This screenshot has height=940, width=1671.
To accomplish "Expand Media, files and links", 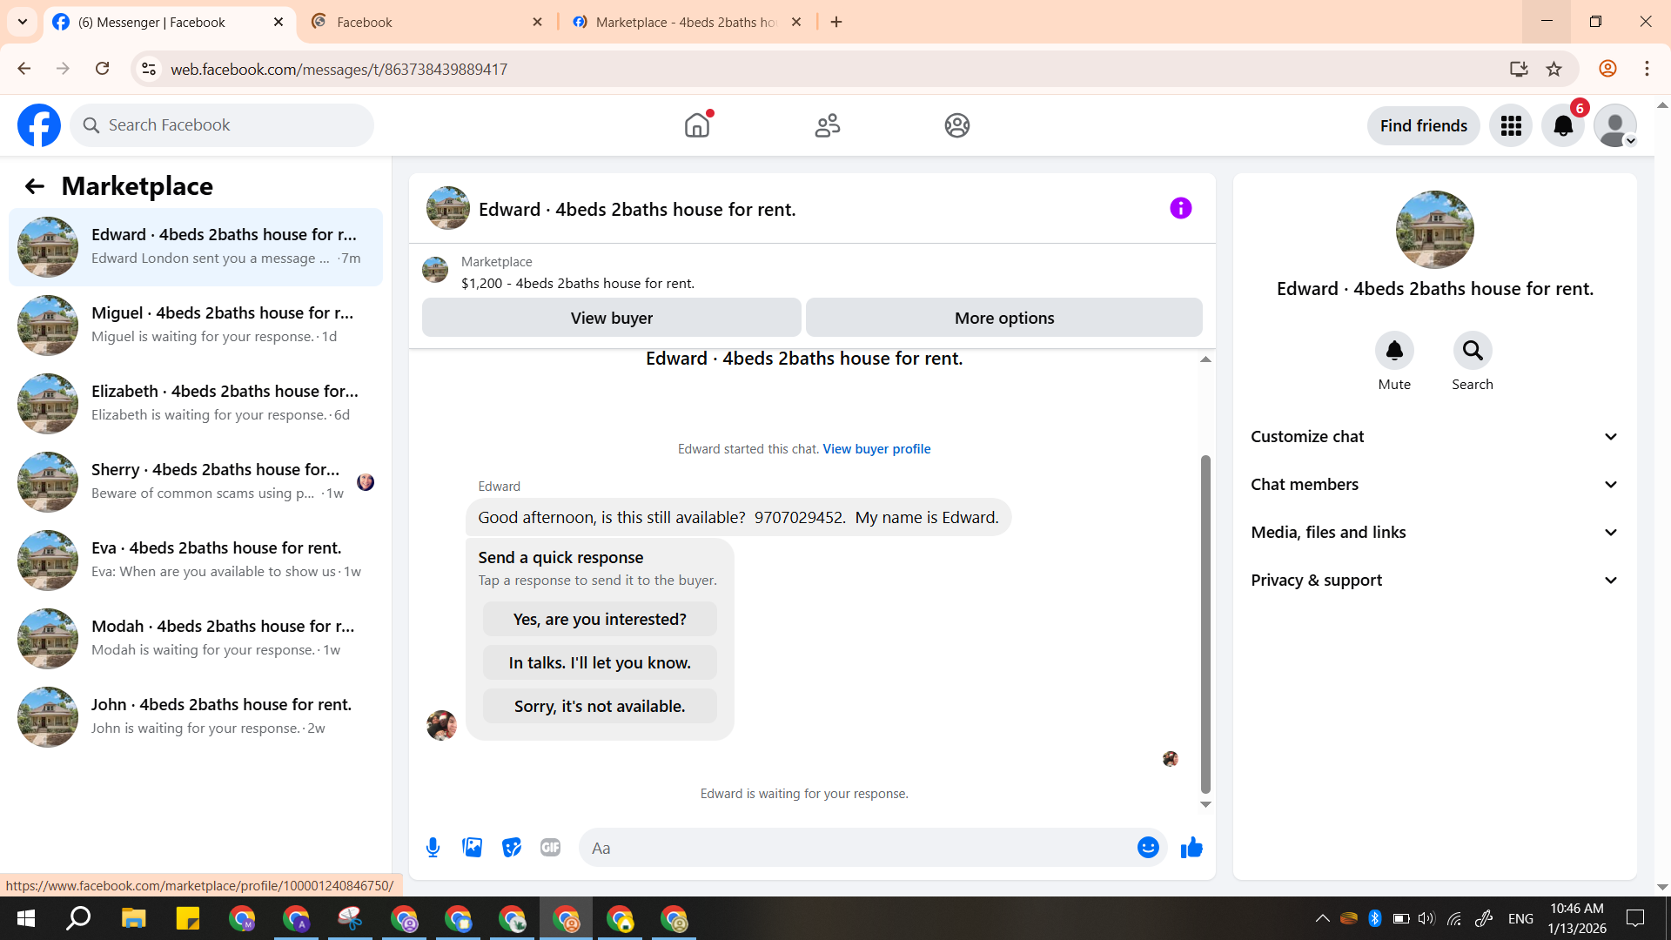I will [1434, 533].
